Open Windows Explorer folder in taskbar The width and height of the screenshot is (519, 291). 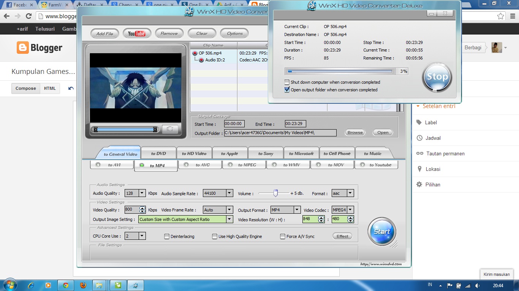coord(99,285)
